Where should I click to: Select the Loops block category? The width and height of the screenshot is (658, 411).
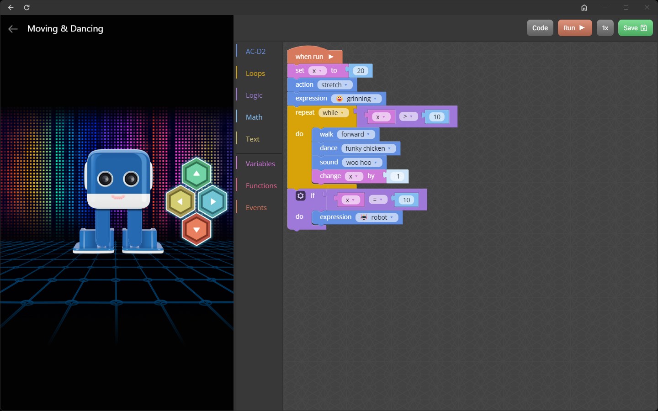click(255, 73)
